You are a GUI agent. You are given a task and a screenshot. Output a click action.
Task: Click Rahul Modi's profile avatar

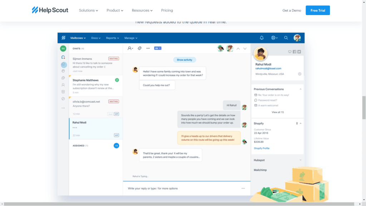click(x=261, y=53)
